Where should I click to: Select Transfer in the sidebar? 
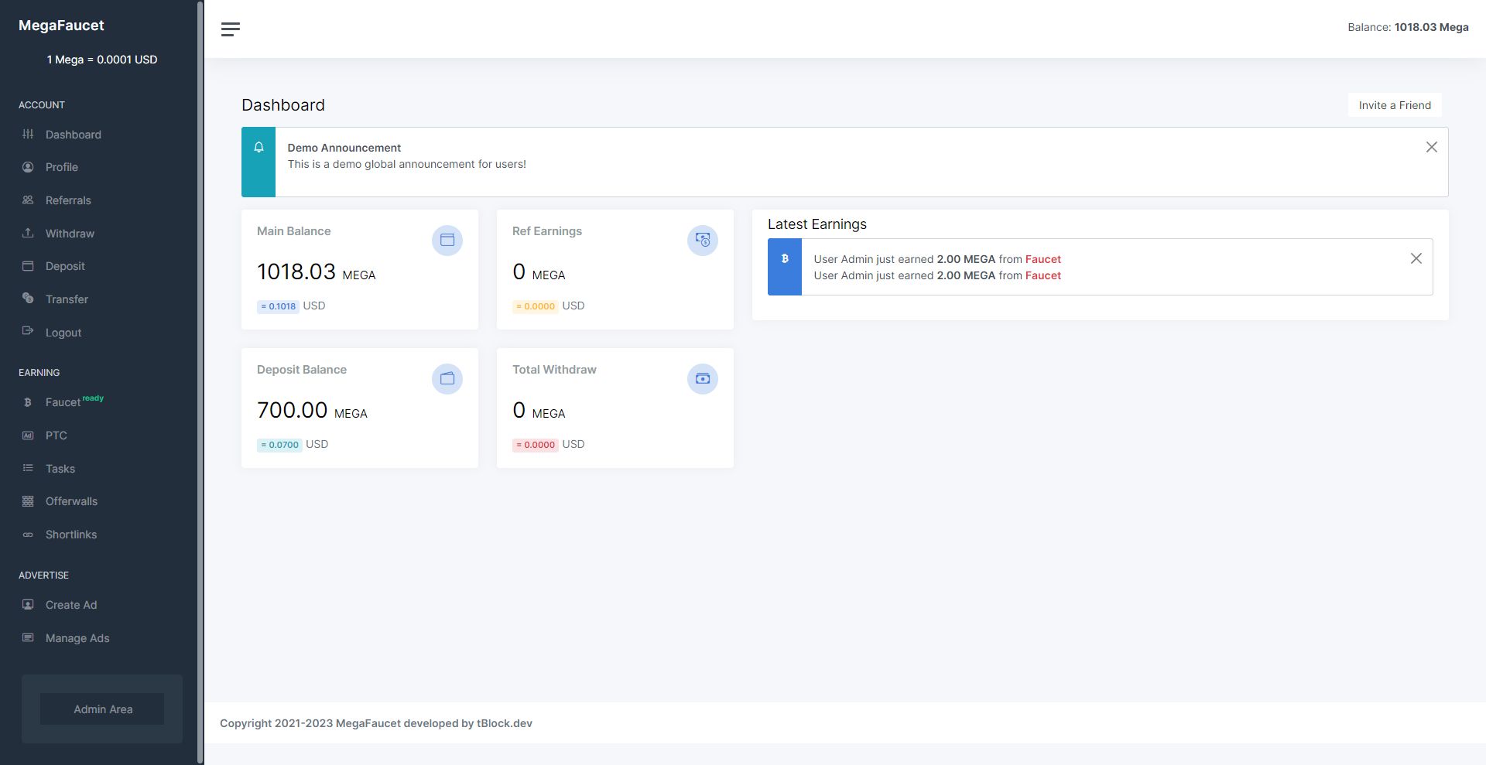(67, 299)
